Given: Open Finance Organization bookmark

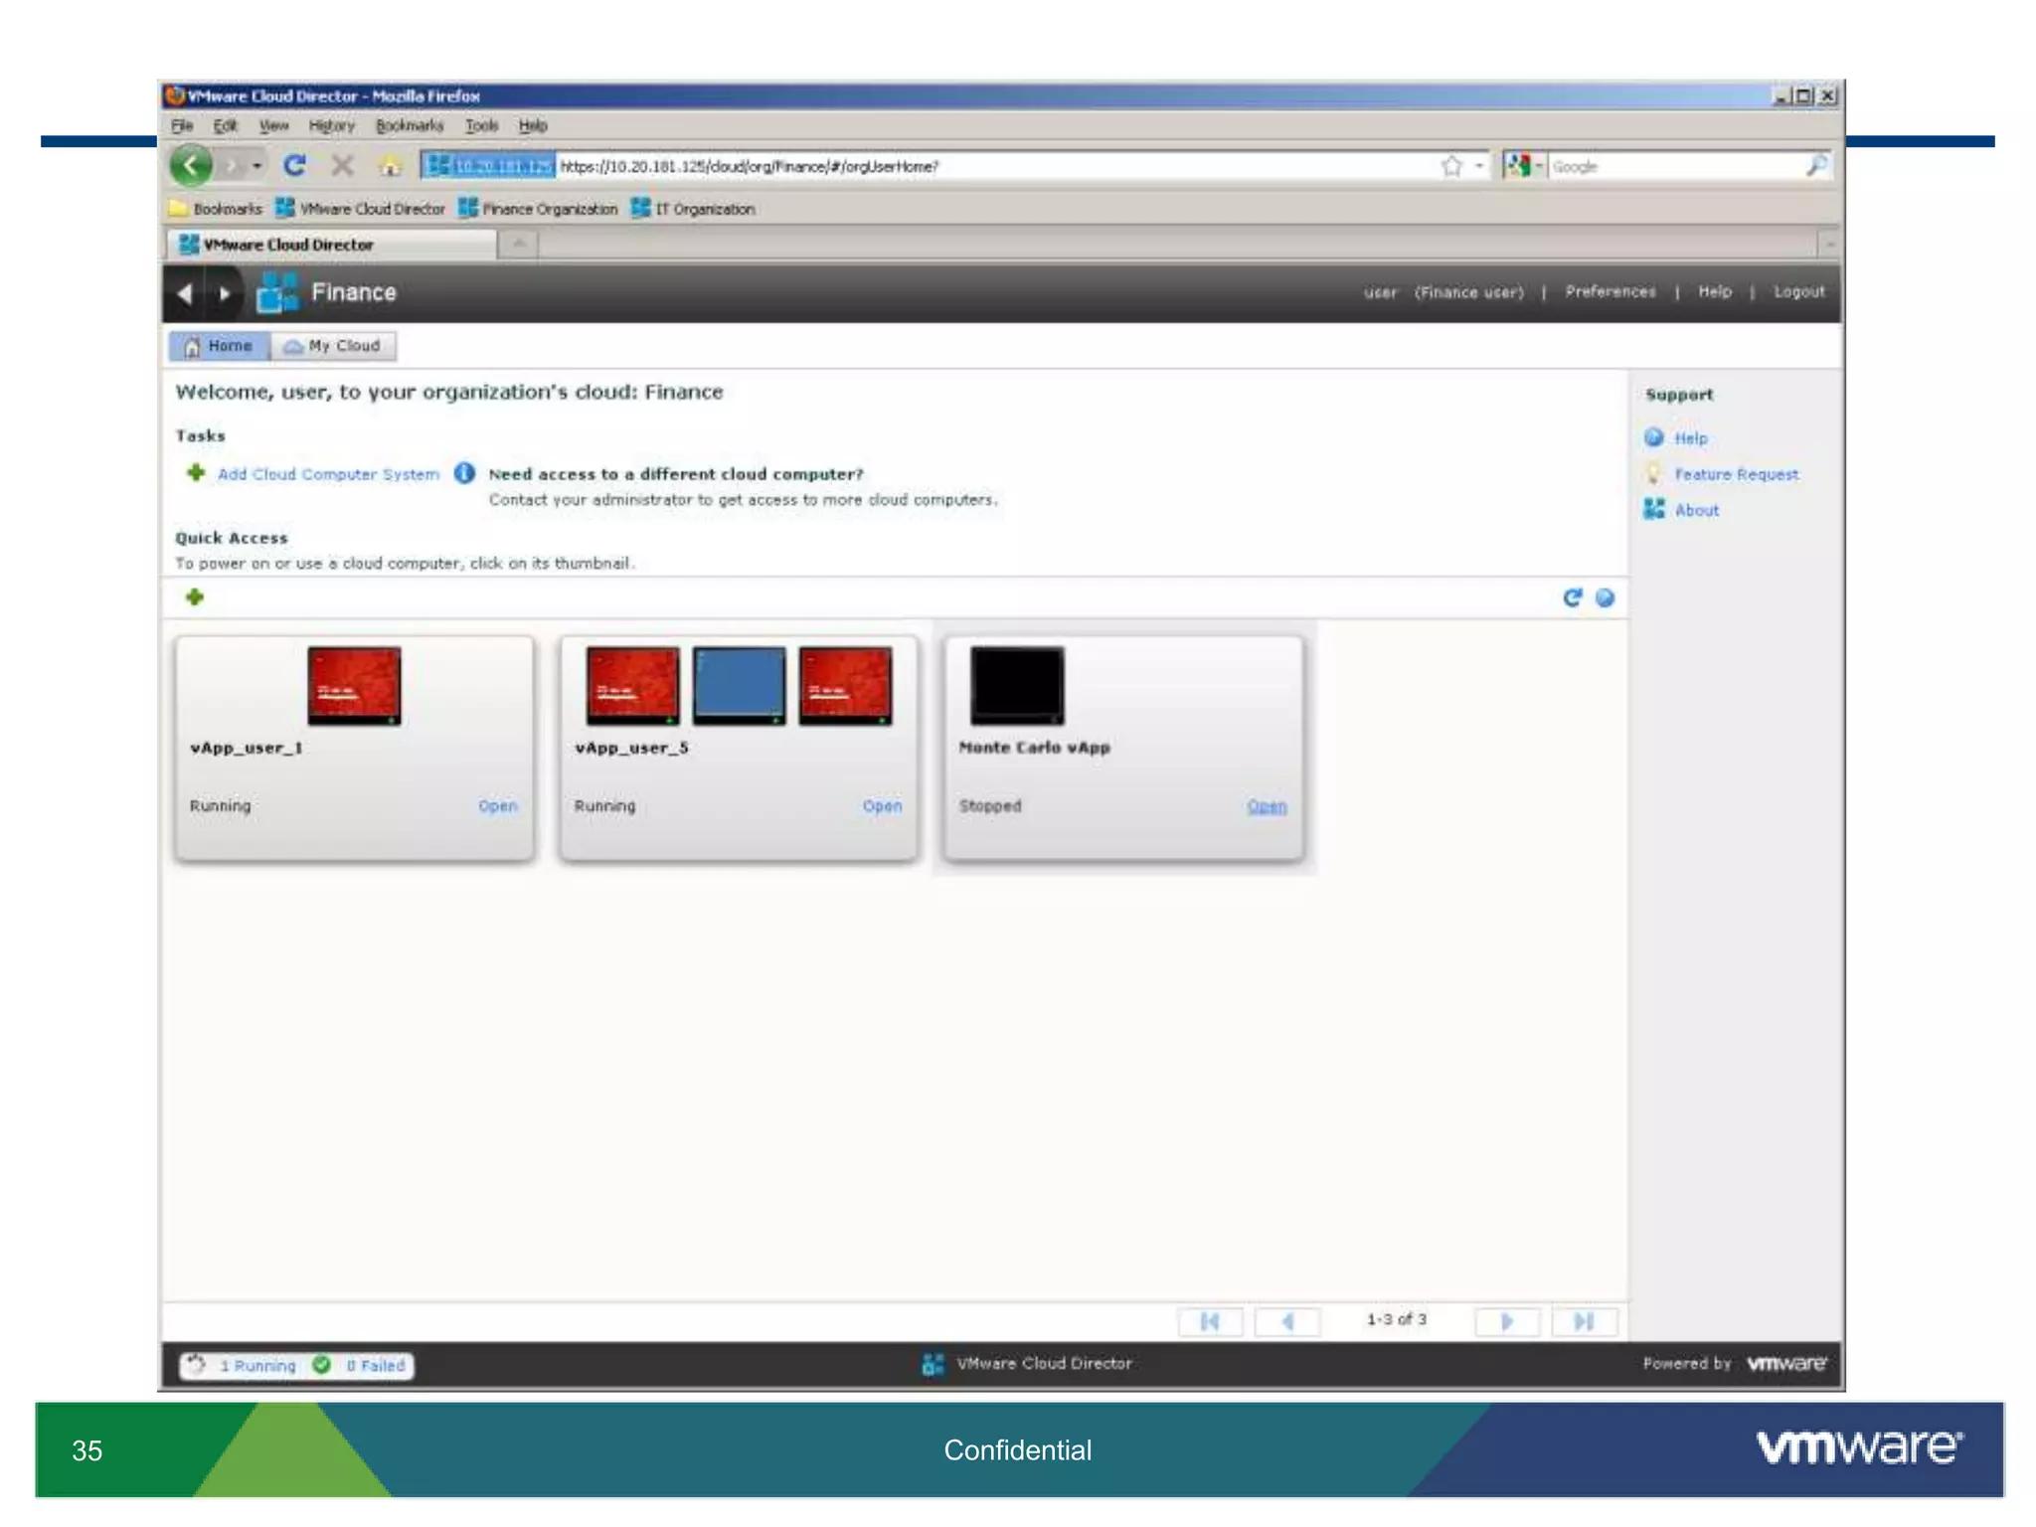Looking at the screenshot, I should coord(538,209).
